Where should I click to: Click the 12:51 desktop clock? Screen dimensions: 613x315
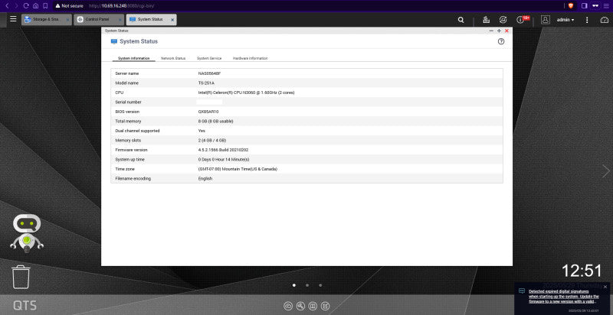[582, 271]
